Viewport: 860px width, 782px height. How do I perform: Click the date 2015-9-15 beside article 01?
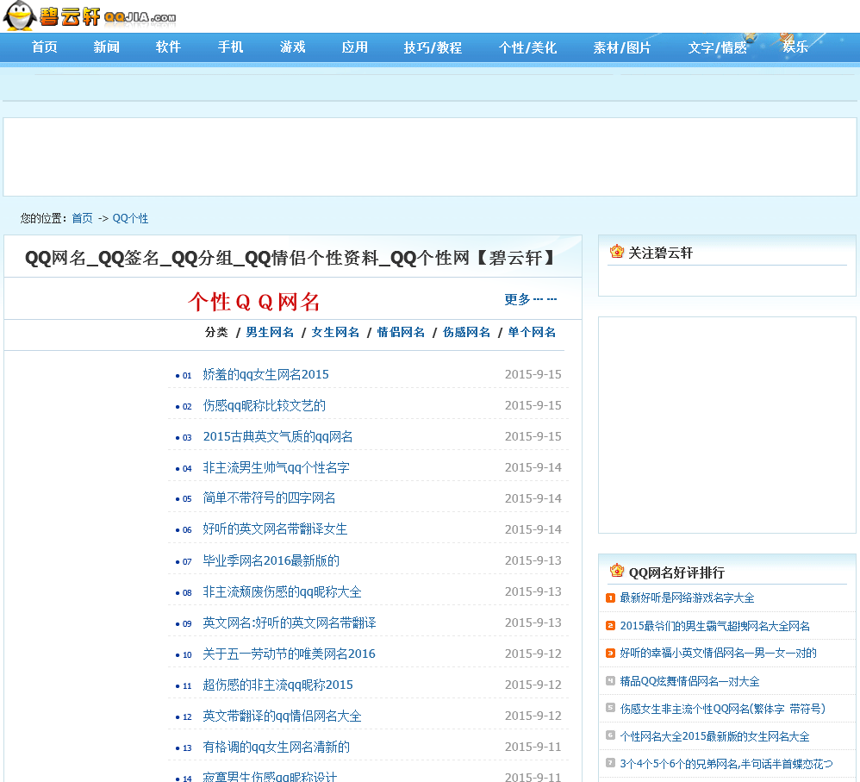[x=533, y=374]
